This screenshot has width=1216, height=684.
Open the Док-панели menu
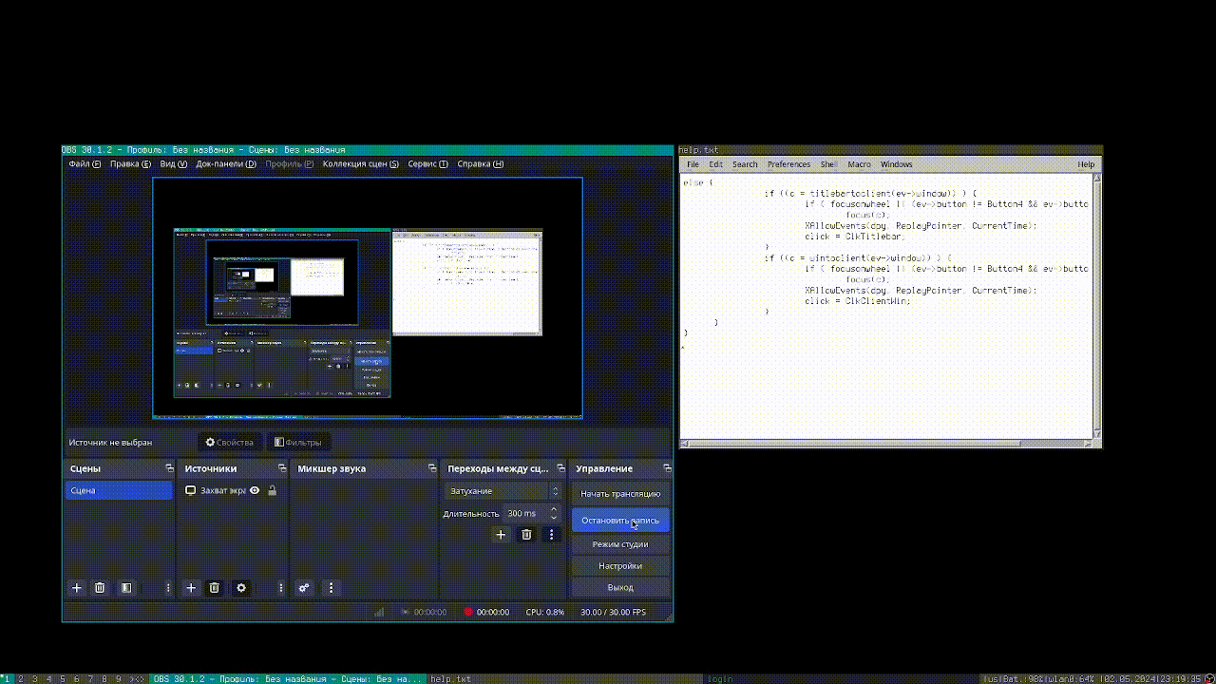click(x=226, y=164)
